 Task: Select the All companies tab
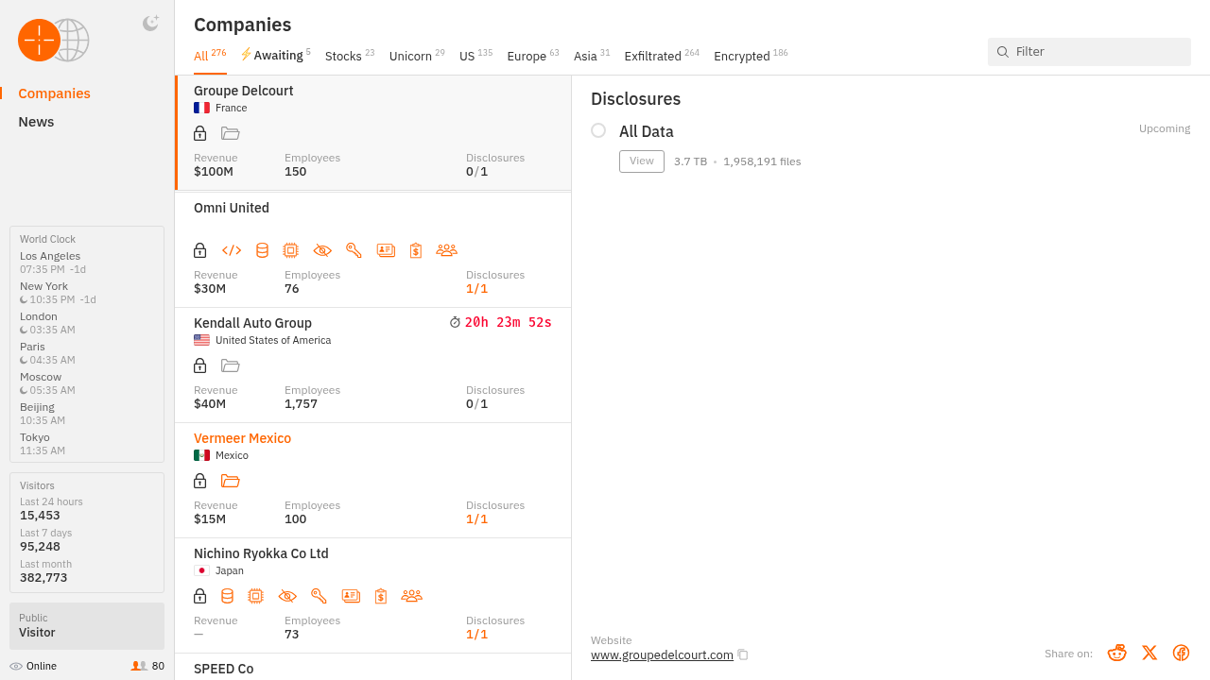click(210, 56)
